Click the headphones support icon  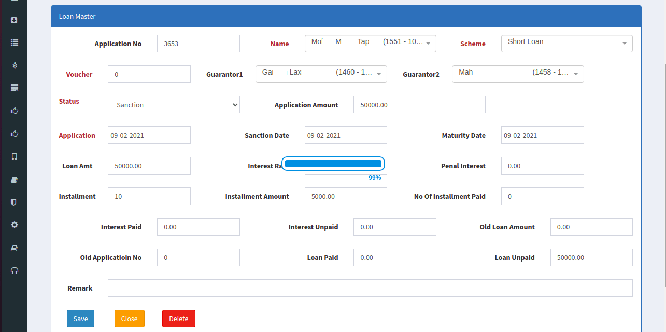[14, 270]
